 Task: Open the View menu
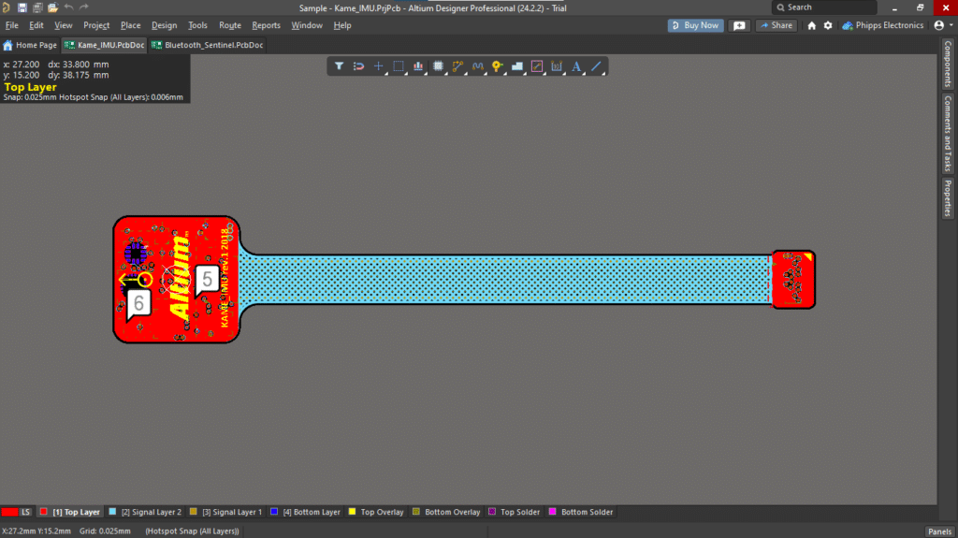click(x=63, y=25)
